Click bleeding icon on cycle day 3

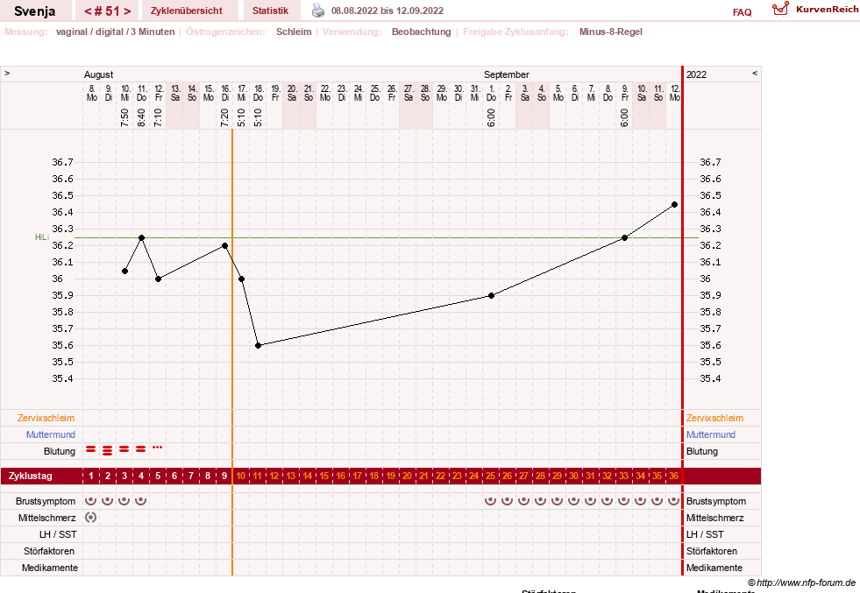coord(124,449)
